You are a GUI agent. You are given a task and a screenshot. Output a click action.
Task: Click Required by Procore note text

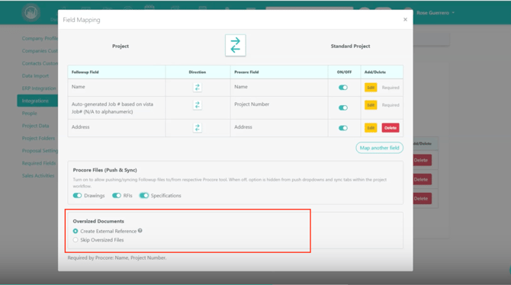coord(117,258)
